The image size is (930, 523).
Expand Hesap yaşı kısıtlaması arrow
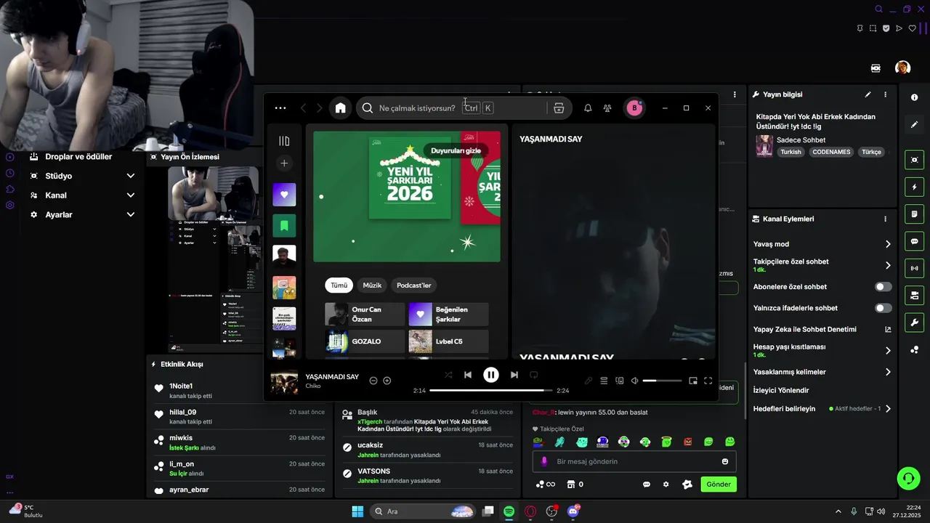888,351
